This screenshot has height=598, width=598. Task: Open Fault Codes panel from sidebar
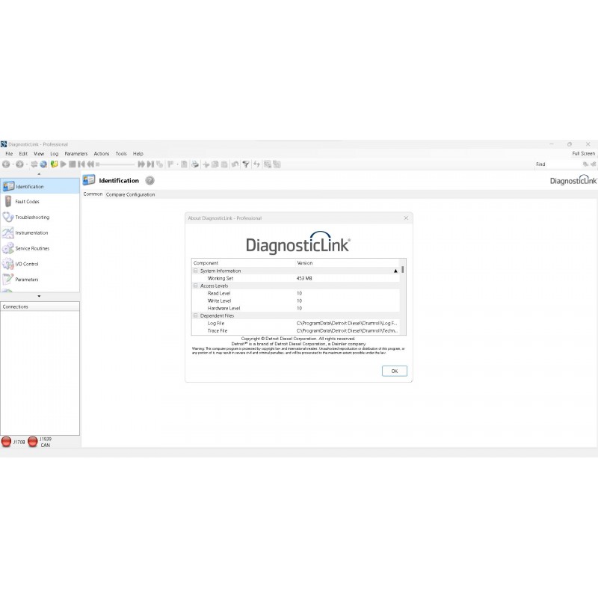pyautogui.click(x=40, y=201)
